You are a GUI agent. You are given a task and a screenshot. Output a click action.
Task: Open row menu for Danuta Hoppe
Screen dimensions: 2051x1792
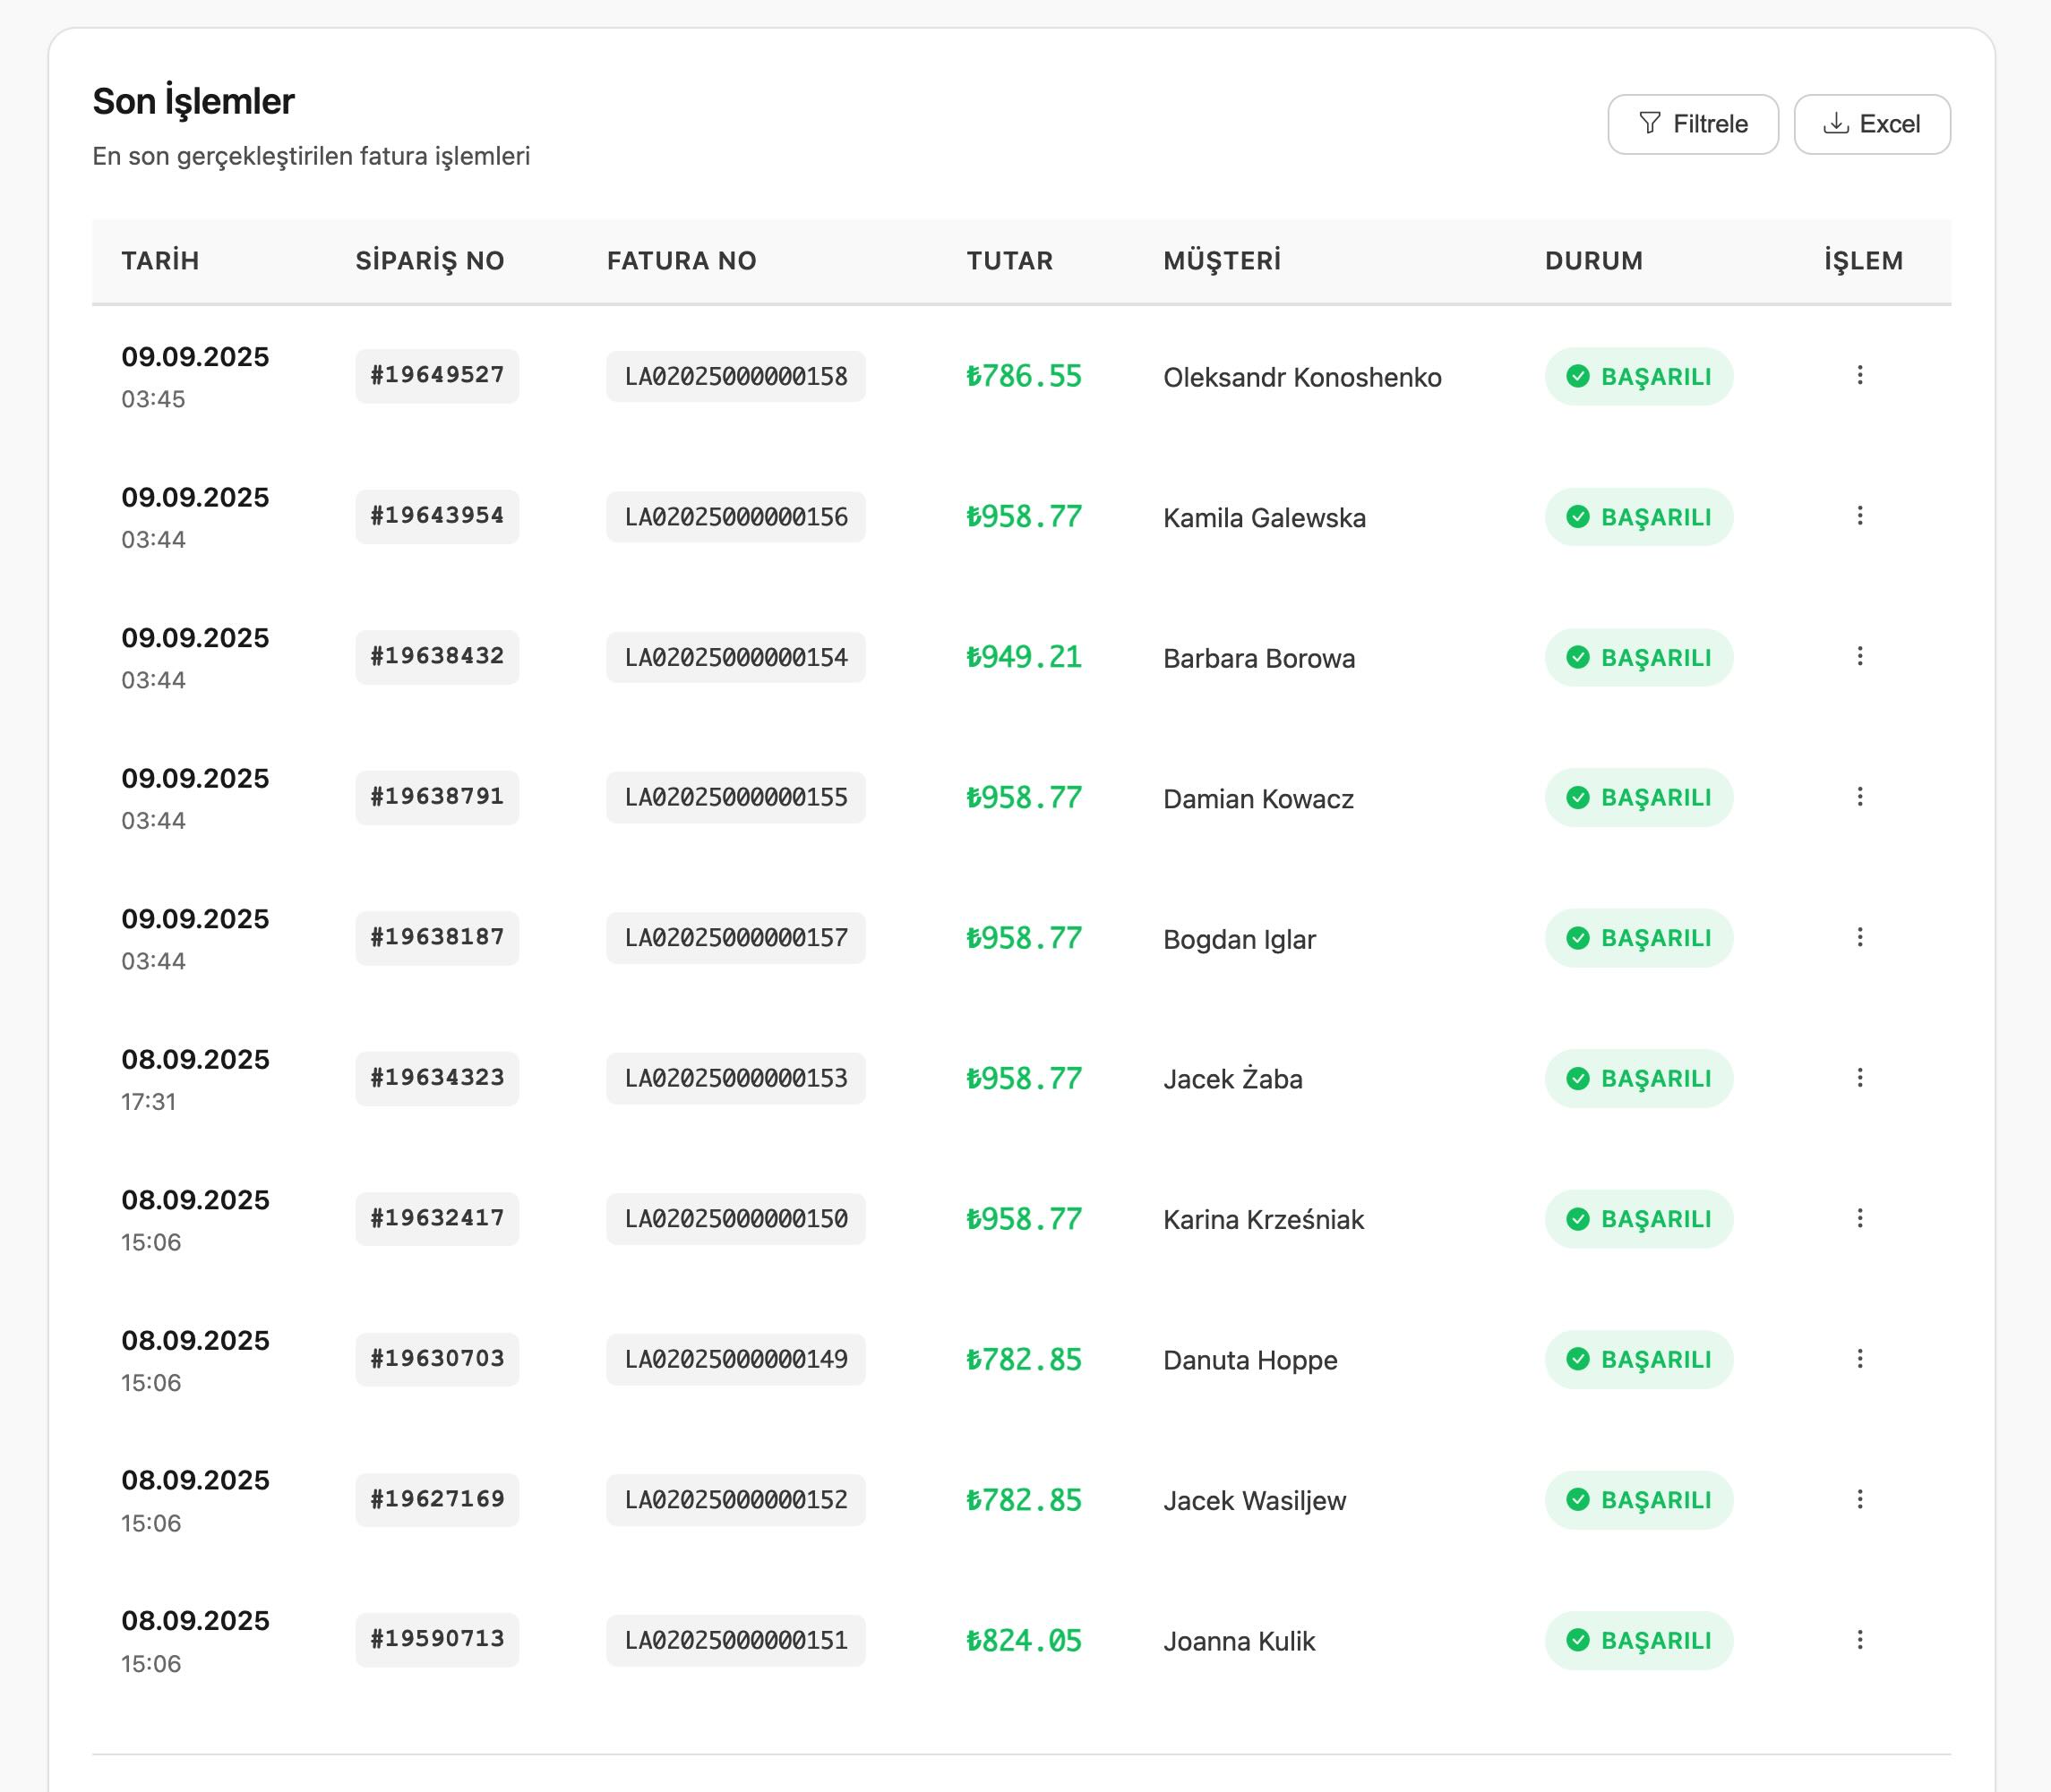(x=1859, y=1359)
